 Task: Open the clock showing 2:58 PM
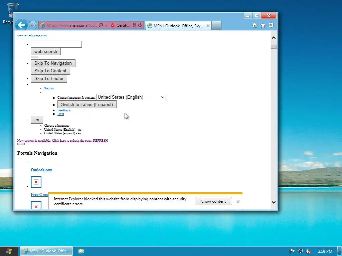pos(325,251)
